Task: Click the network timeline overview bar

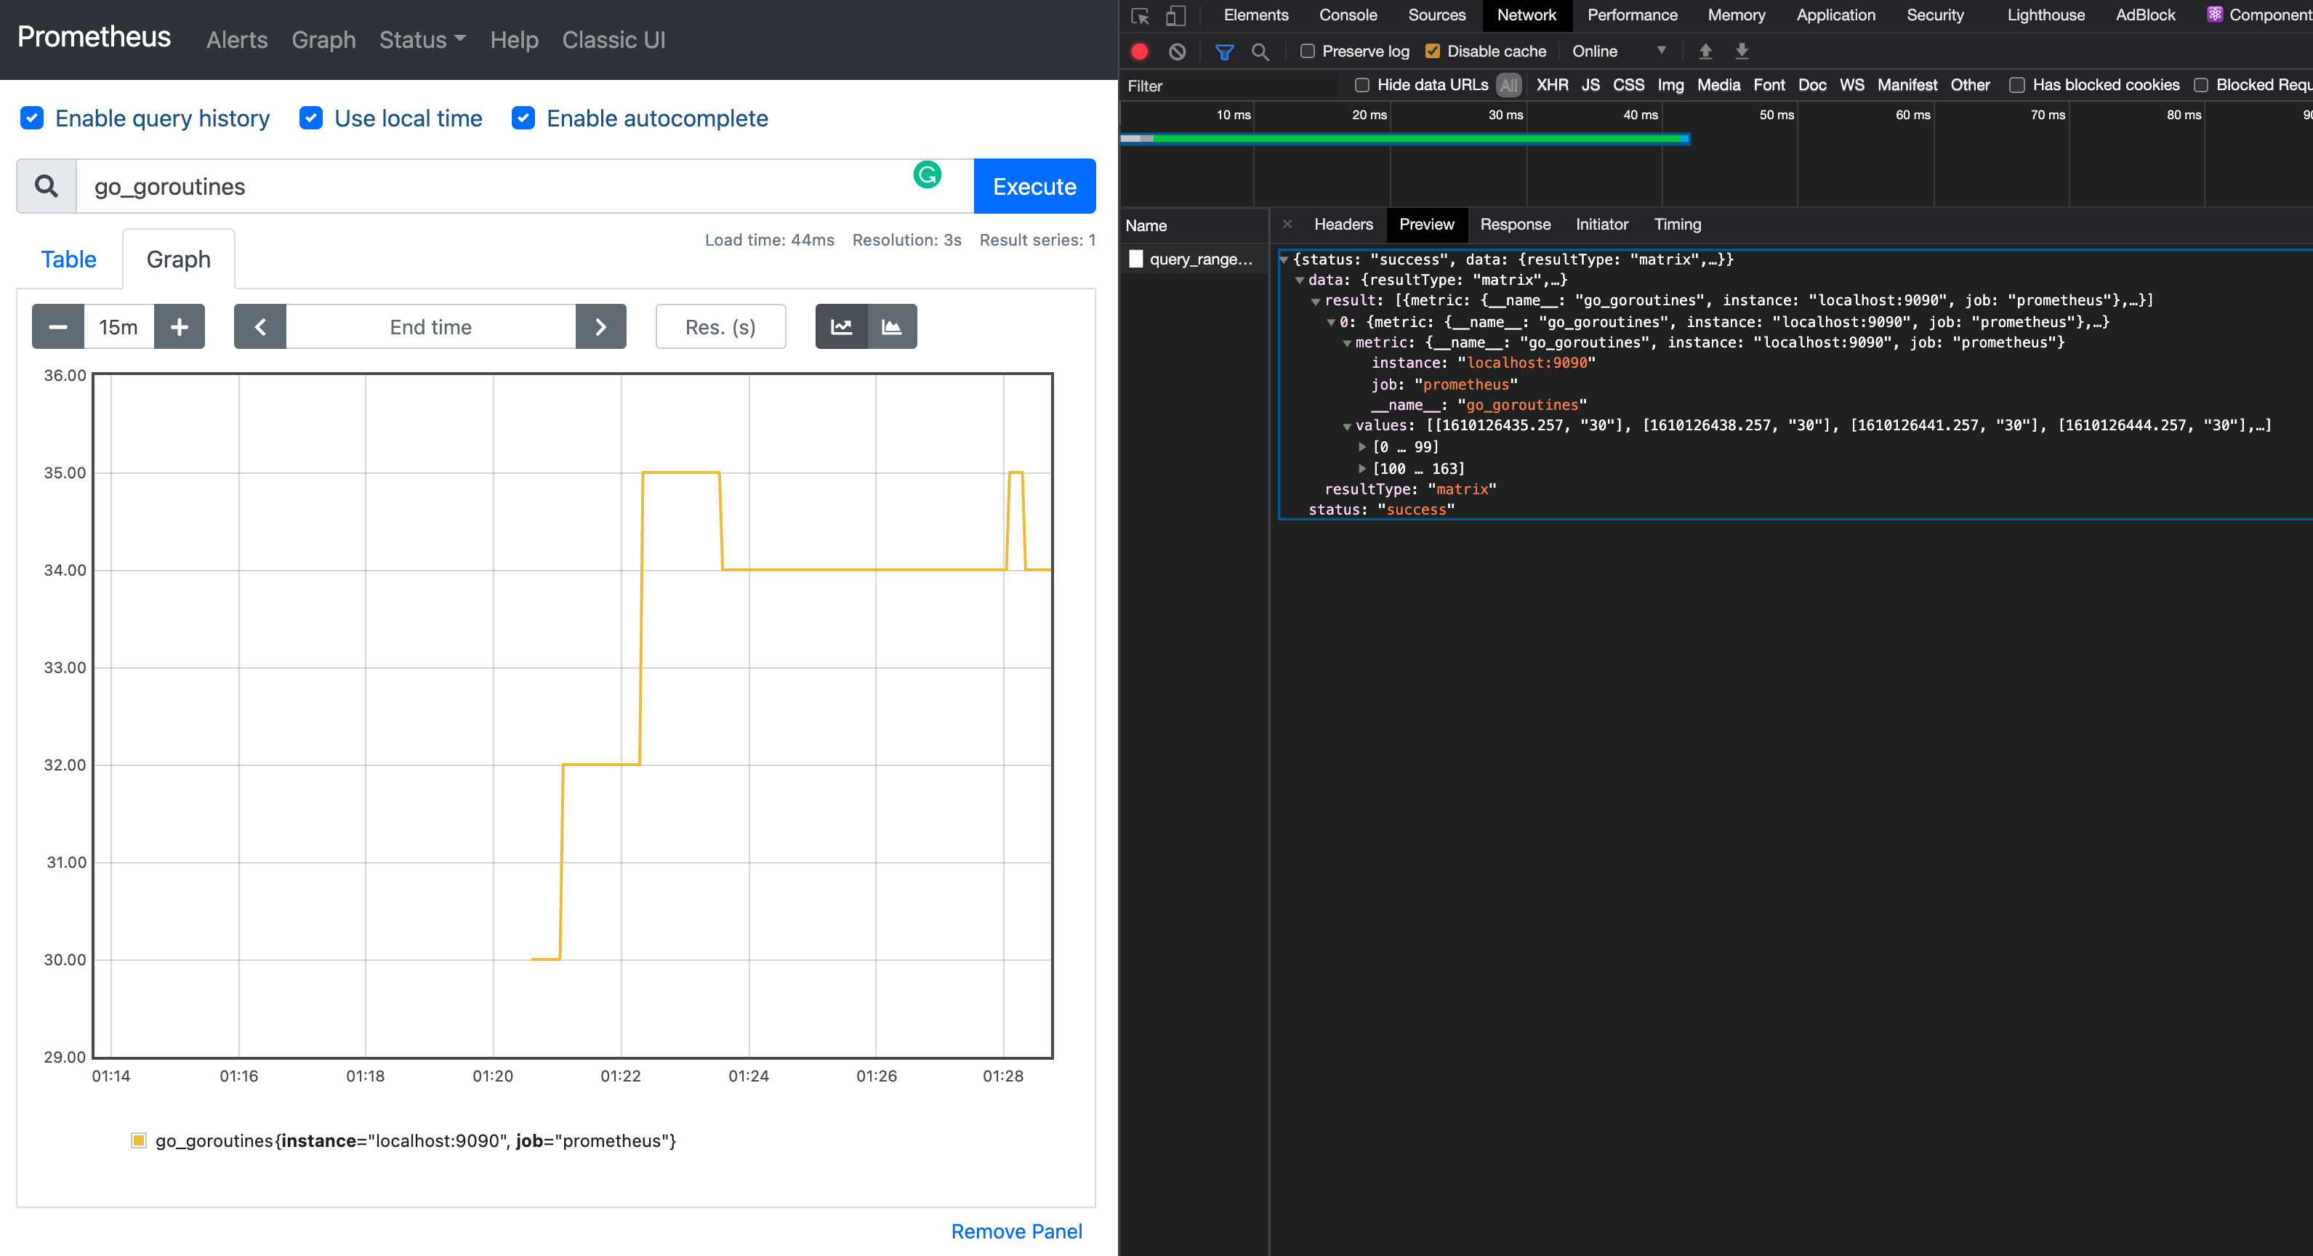Action: (1405, 138)
